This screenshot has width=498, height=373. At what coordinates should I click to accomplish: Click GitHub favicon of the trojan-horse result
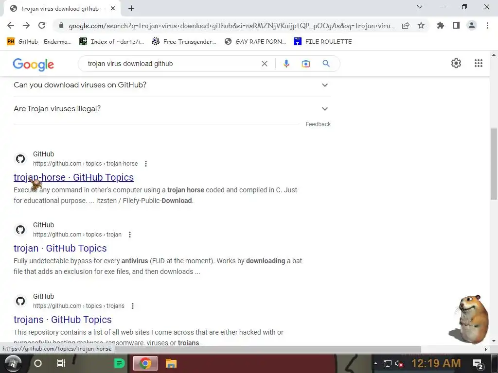tap(20, 159)
